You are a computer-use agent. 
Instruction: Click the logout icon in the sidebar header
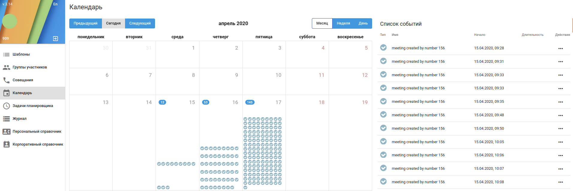click(55, 39)
